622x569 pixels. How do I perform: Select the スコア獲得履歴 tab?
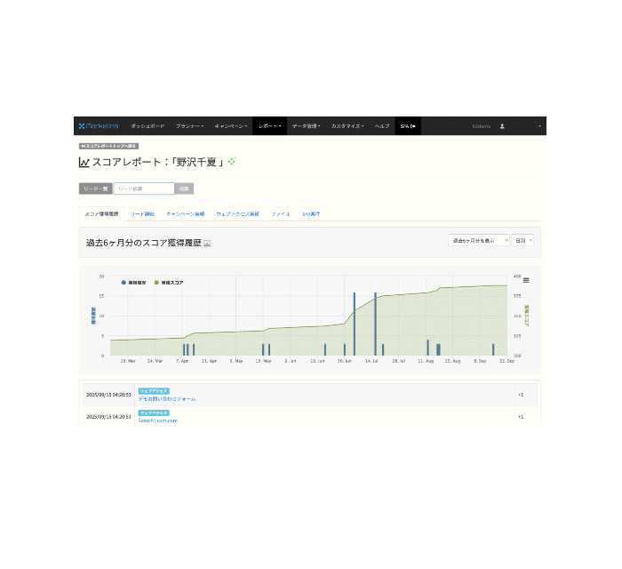(x=101, y=214)
